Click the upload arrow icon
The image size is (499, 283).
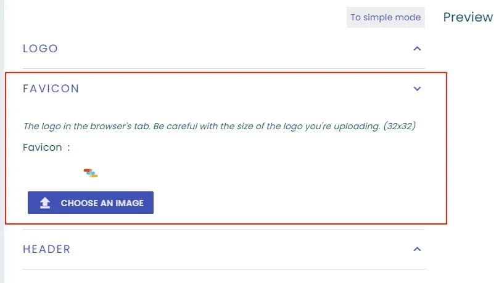(x=45, y=203)
